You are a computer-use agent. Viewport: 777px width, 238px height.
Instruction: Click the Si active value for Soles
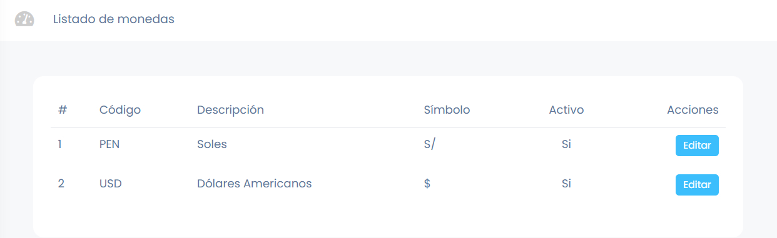point(566,144)
